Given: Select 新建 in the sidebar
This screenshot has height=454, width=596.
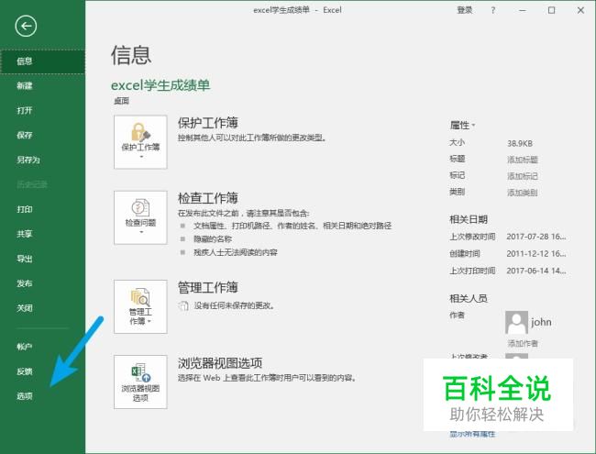Looking at the screenshot, I should pyautogui.click(x=25, y=86).
